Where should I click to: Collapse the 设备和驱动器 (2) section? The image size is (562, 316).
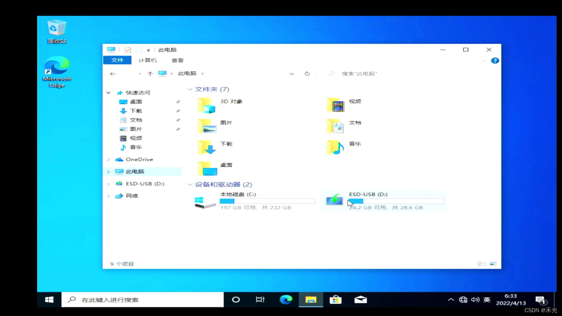[190, 184]
